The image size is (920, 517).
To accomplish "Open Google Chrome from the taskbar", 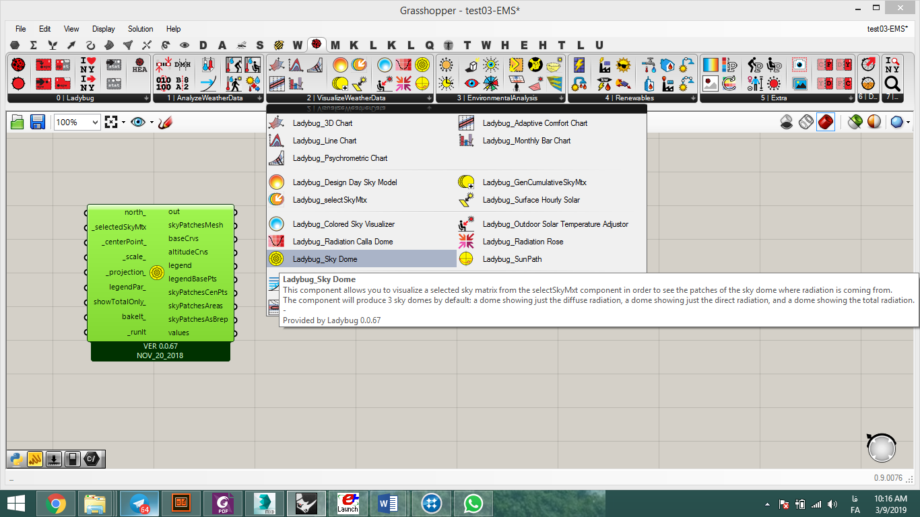I will (55, 504).
